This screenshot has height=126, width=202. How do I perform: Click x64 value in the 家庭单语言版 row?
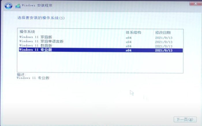pyautogui.click(x=129, y=42)
